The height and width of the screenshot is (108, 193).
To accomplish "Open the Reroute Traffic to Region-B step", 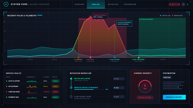I will 86,88.
